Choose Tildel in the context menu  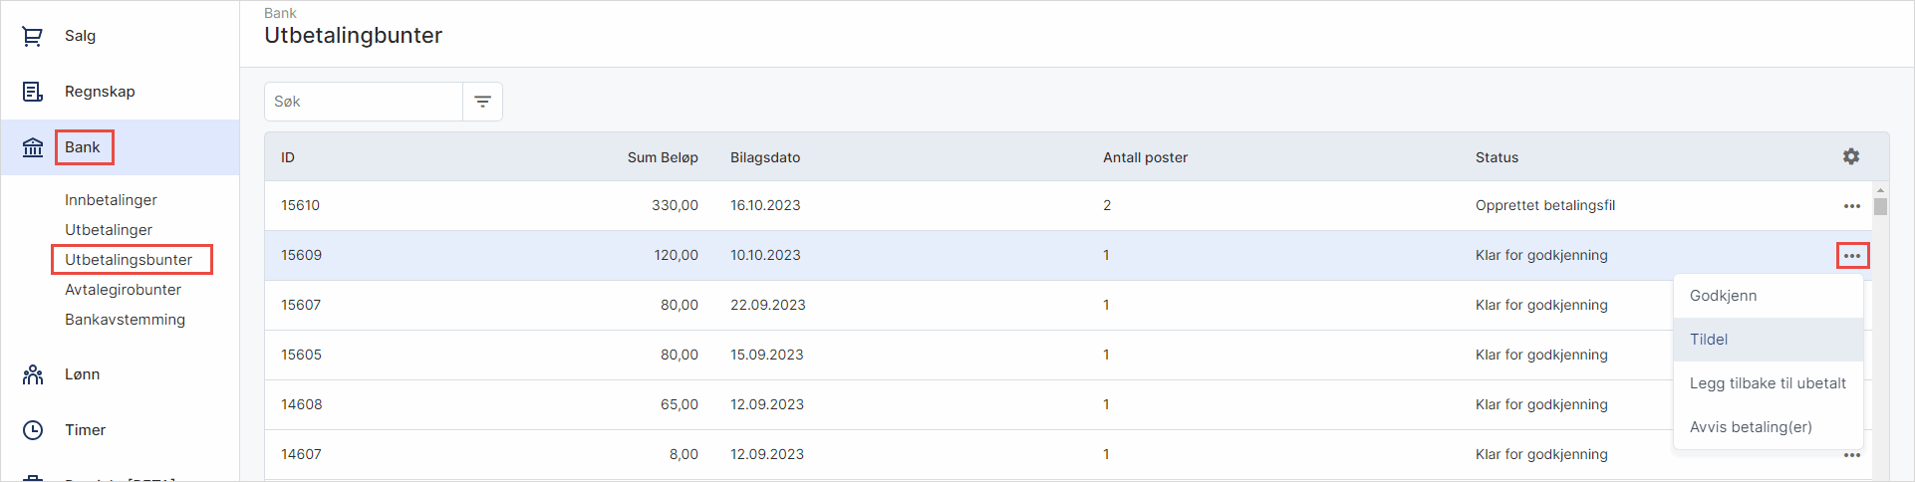tap(1709, 340)
